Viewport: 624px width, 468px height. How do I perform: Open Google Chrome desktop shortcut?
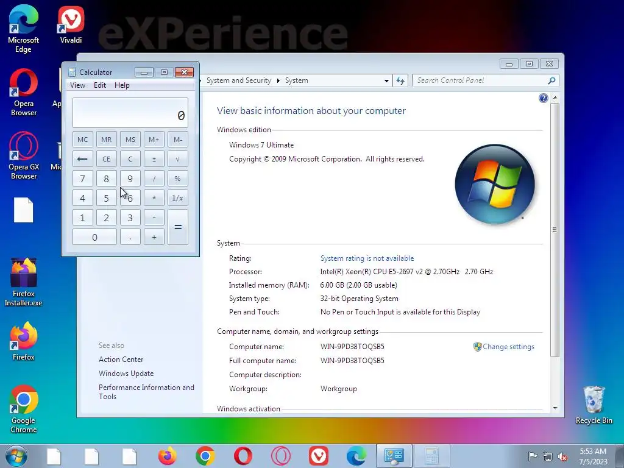click(x=24, y=409)
